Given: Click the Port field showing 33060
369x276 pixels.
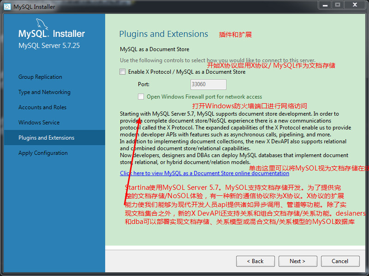Looking at the screenshot, I should tap(208, 84).
